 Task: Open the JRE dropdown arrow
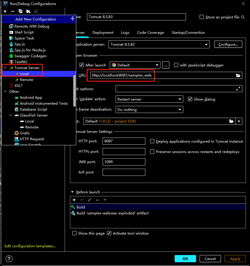point(239,121)
